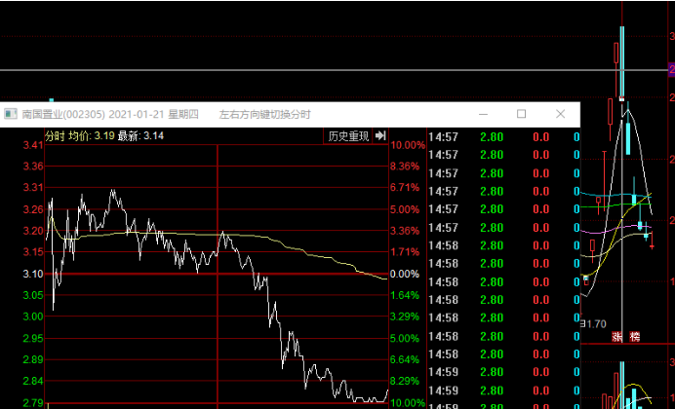The width and height of the screenshot is (675, 409).
Task: Click the 0.00% baseline axis label
Action: pyautogui.click(x=404, y=274)
